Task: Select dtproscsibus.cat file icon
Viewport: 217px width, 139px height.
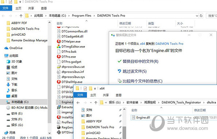Action: (59, 67)
